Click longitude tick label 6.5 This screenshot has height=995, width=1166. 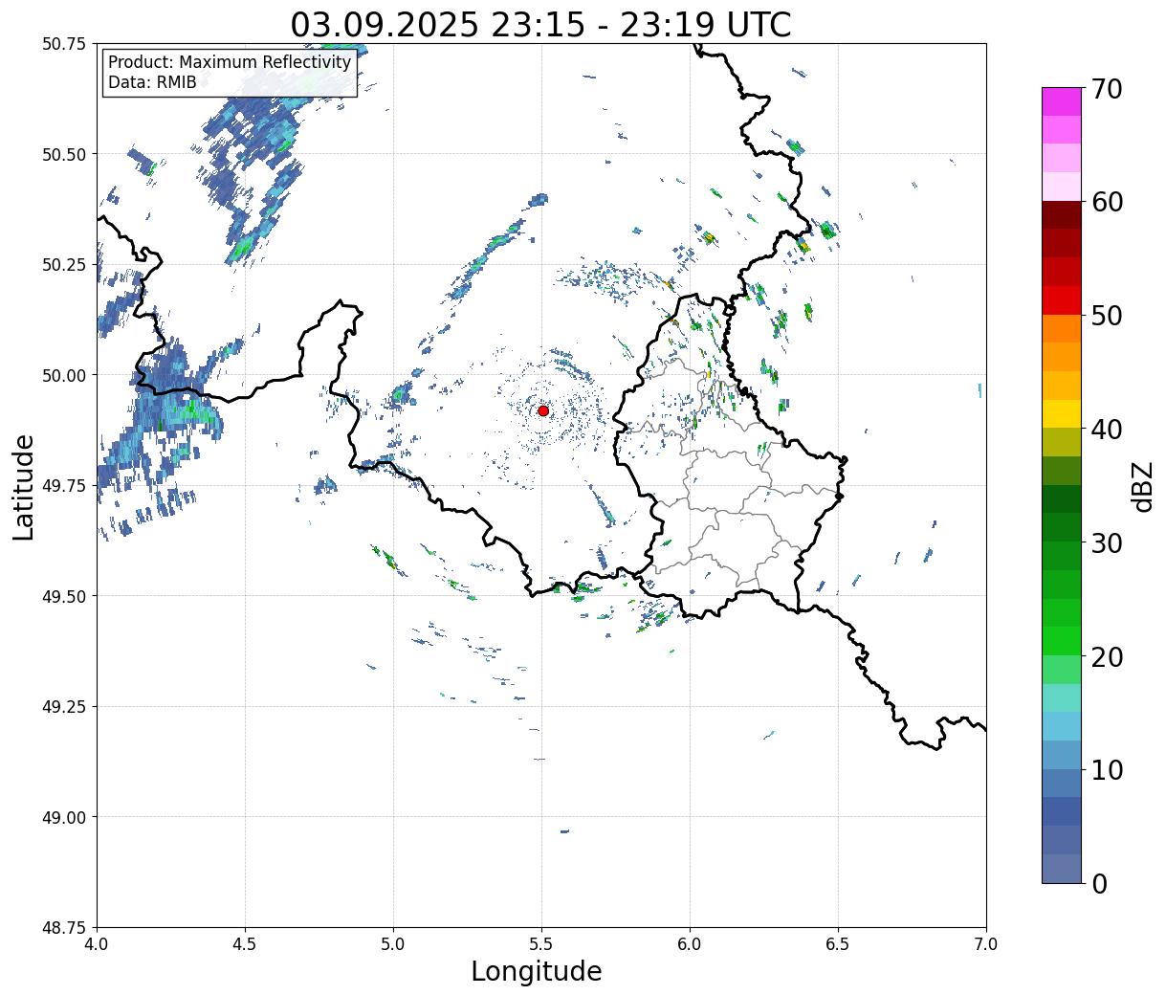click(x=838, y=944)
